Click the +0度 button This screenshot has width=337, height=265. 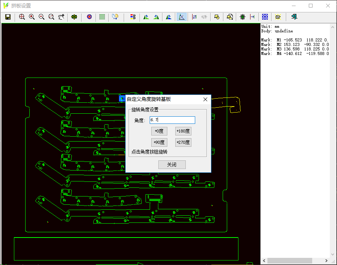click(159, 131)
